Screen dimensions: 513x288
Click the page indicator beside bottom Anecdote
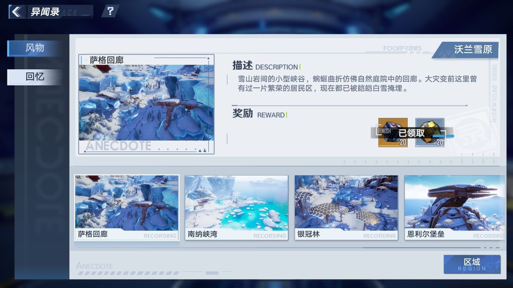[212, 273]
